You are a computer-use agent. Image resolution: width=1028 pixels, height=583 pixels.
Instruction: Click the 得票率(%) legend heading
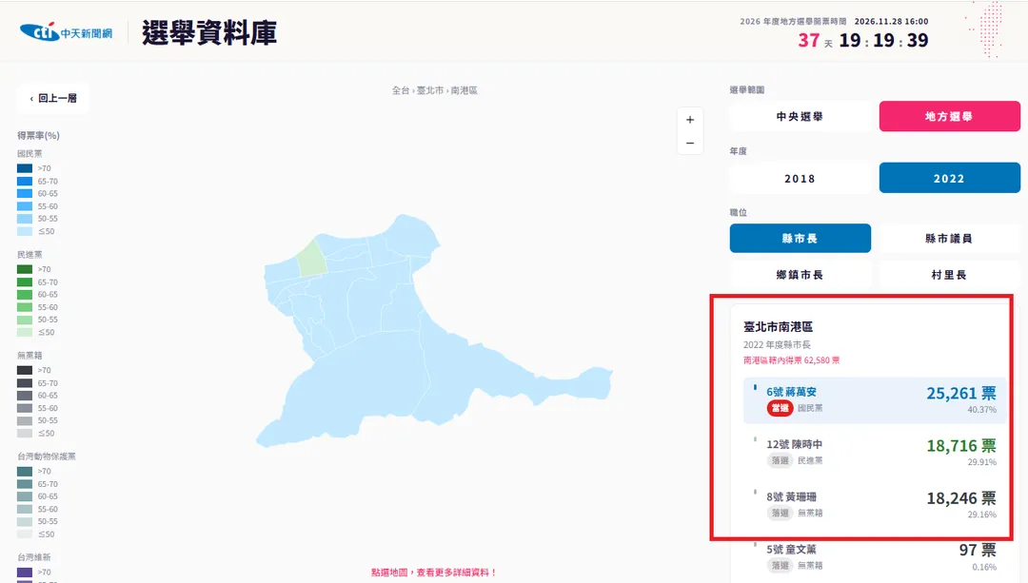click(39, 136)
